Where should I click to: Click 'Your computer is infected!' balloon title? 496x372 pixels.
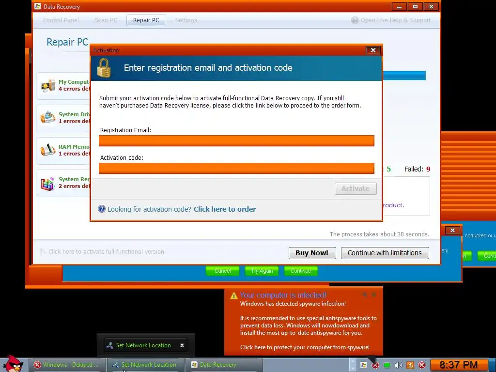(x=283, y=295)
